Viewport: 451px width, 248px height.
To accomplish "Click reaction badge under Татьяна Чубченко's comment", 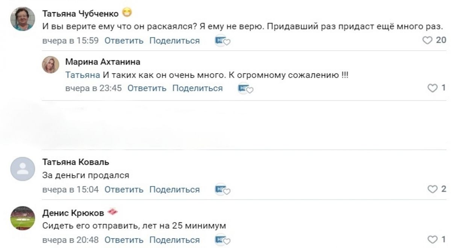I will click(222, 41).
